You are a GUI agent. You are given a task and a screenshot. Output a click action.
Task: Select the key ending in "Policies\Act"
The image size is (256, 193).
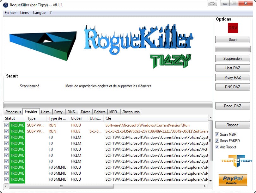click(x=156, y=149)
